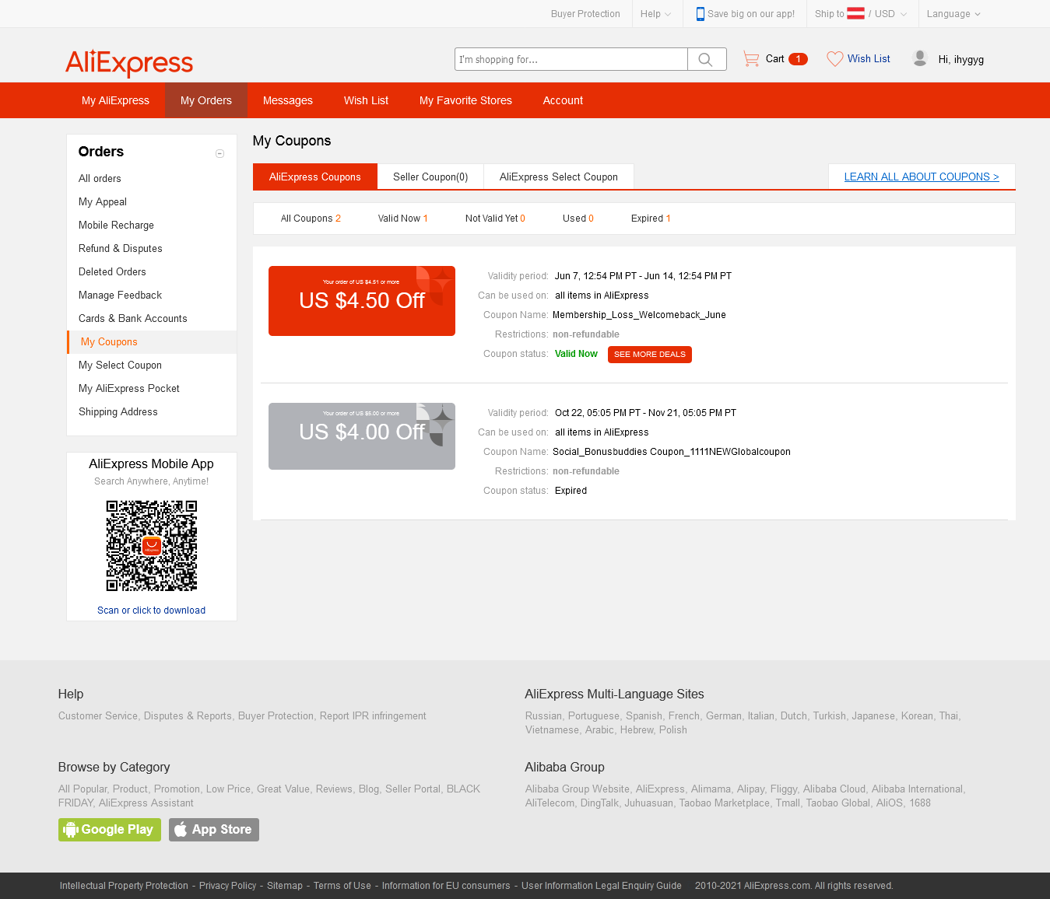Click the Wish List heart icon

click(834, 59)
